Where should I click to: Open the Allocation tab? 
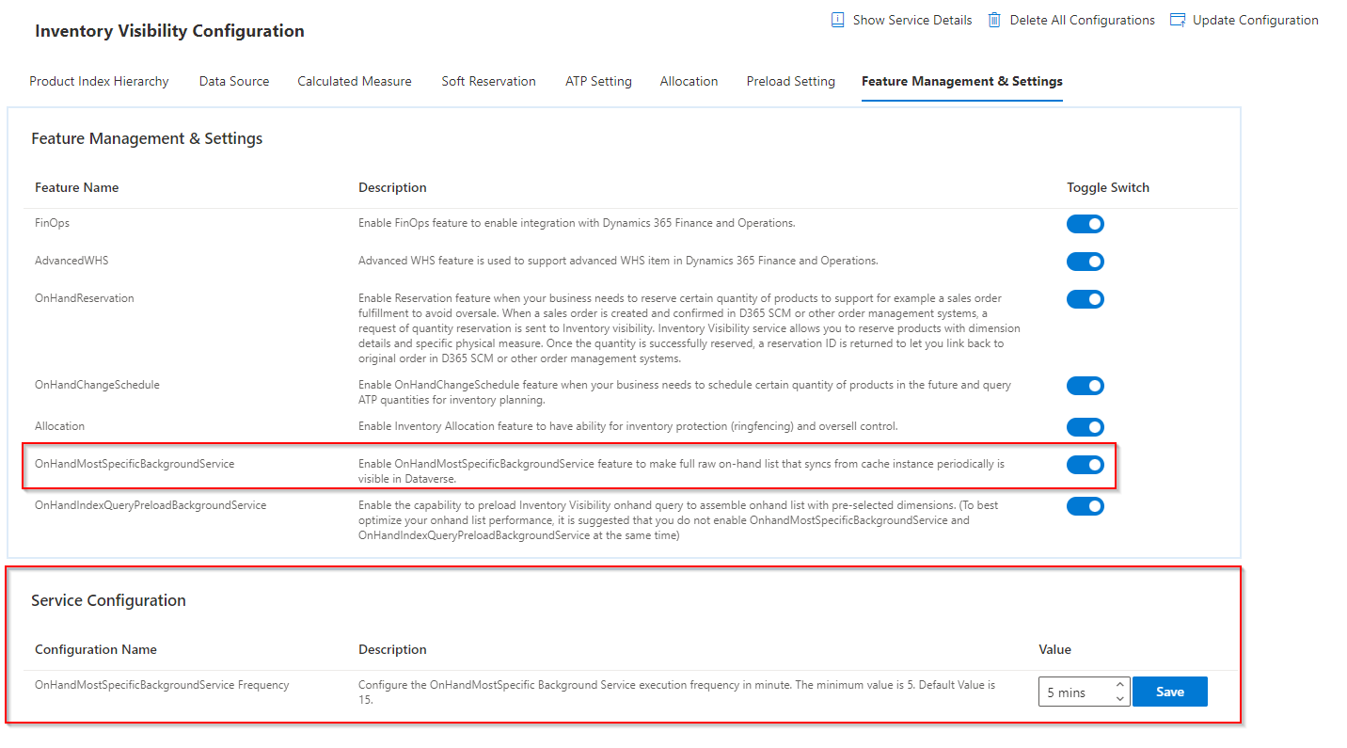[689, 81]
